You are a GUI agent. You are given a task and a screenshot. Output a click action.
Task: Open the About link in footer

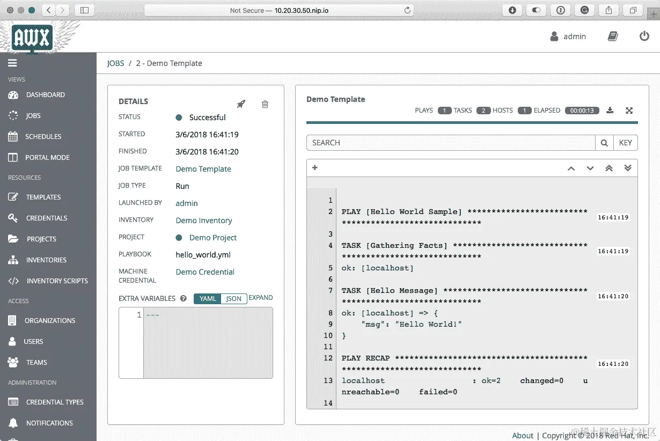pyautogui.click(x=523, y=436)
